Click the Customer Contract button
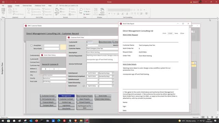 (x=66, y=99)
